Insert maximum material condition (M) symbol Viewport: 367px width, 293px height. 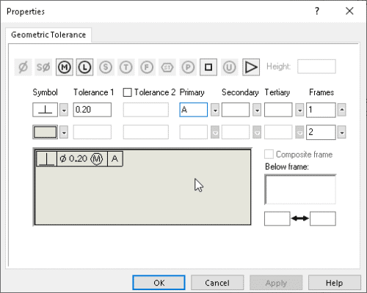click(x=65, y=67)
